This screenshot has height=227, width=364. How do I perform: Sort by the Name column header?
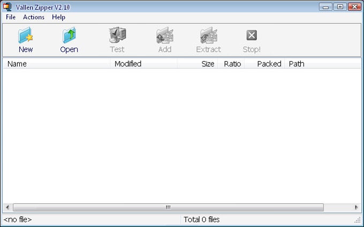(x=56, y=64)
